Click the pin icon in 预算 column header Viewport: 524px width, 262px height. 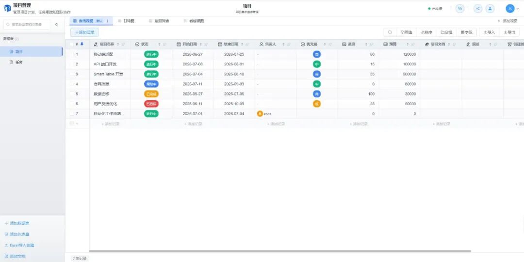[x=413, y=45]
